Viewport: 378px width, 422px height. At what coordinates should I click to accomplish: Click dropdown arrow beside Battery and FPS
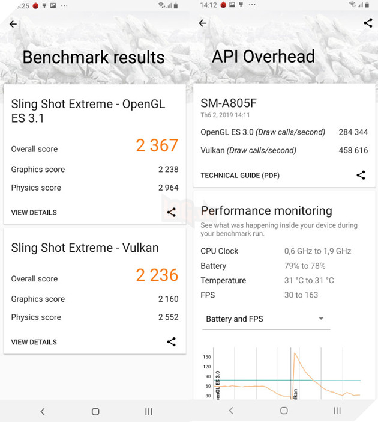click(321, 319)
